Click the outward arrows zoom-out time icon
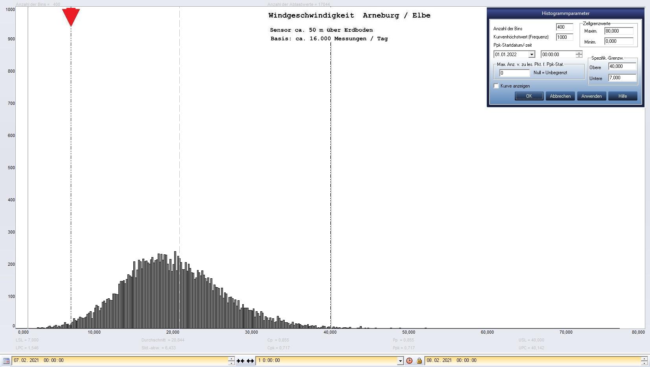650x367 pixels. (x=250, y=361)
